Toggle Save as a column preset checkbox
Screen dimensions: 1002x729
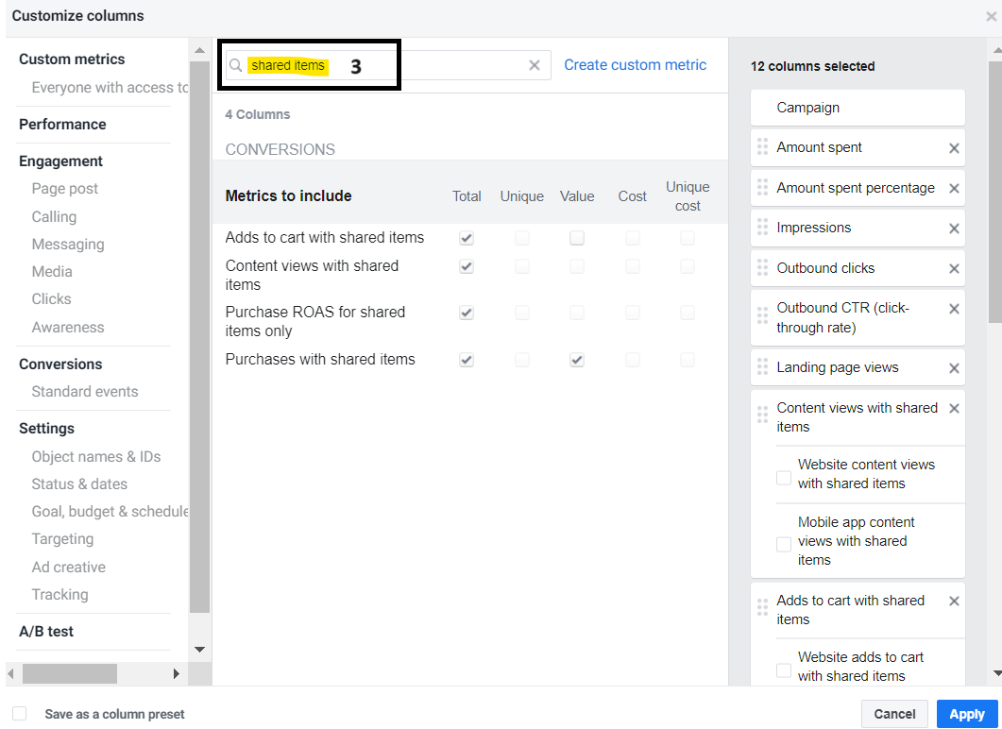coord(20,714)
